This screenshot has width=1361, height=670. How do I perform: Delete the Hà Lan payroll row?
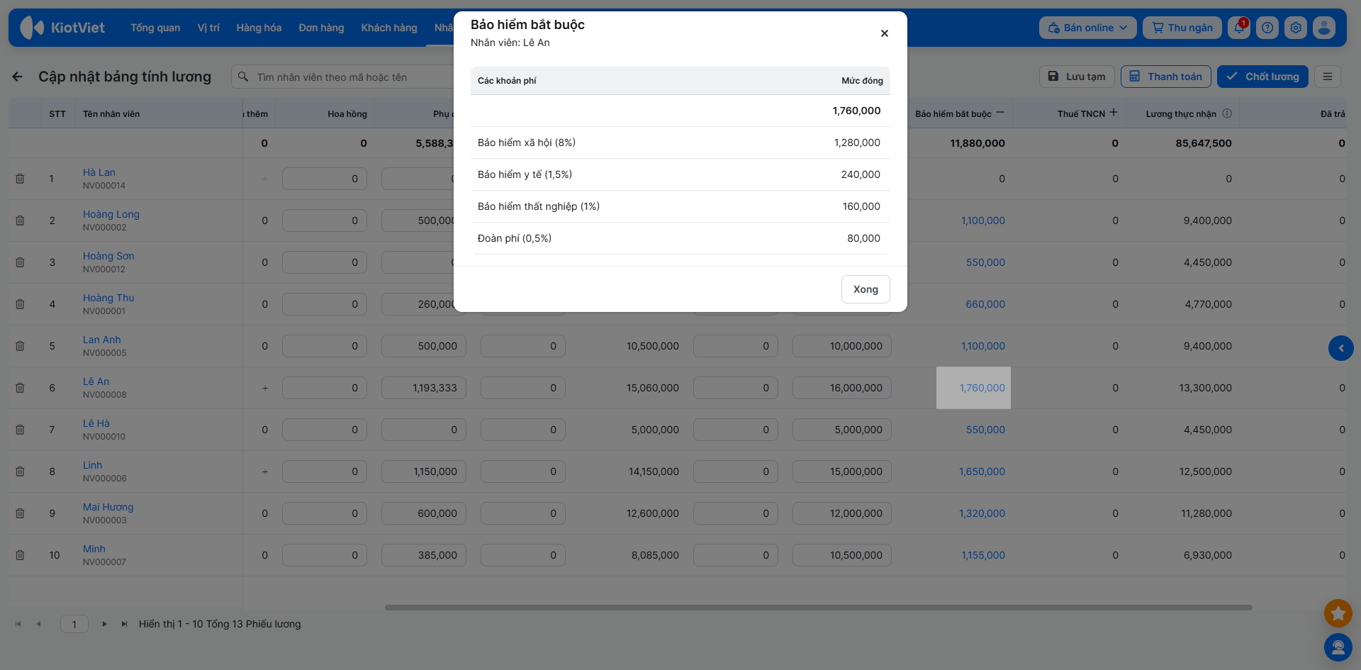click(20, 179)
